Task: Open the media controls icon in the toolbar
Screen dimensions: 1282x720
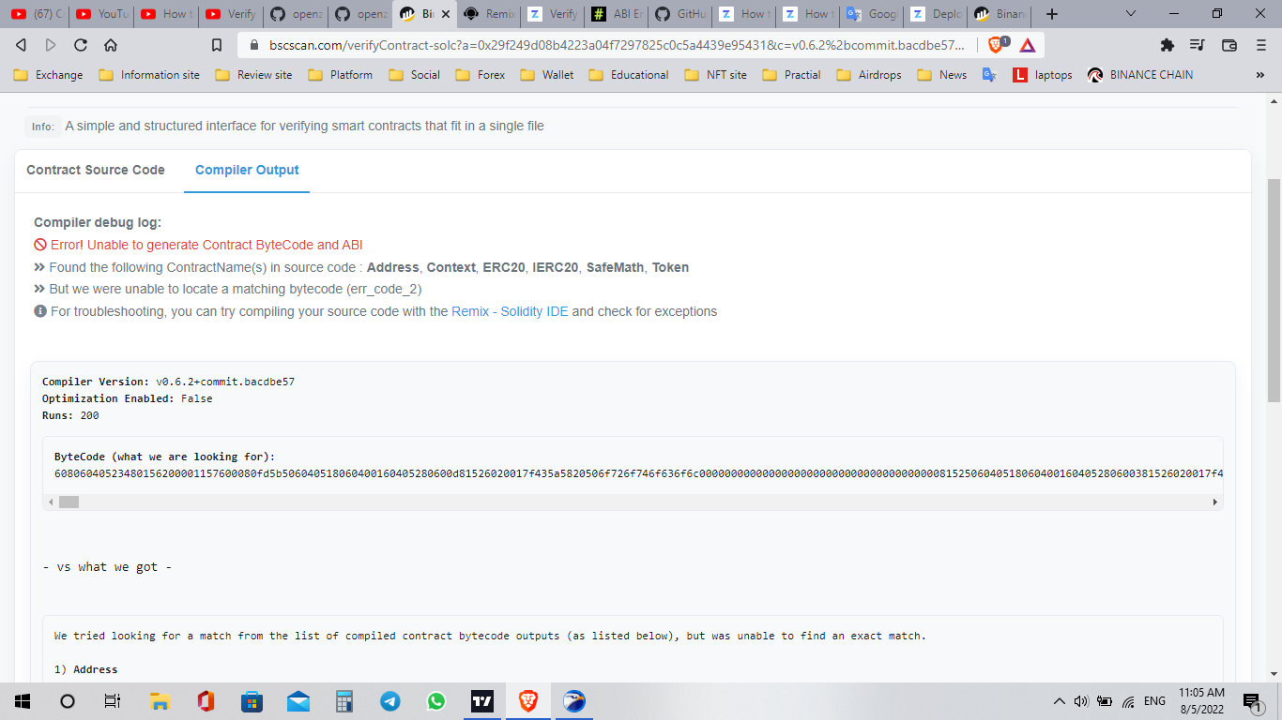Action: (1198, 45)
